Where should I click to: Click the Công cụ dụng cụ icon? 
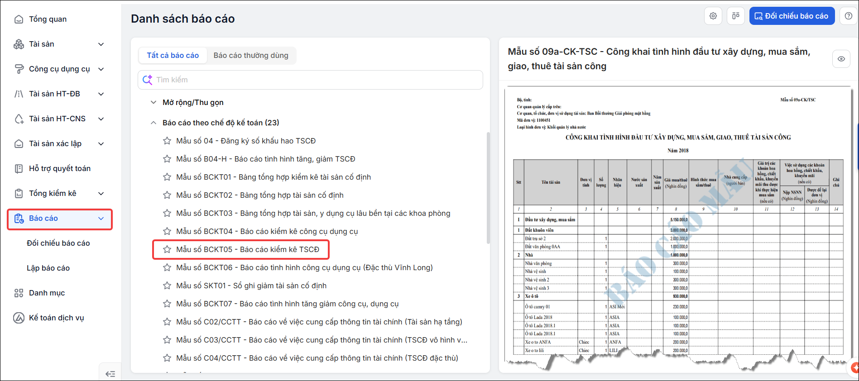click(19, 69)
